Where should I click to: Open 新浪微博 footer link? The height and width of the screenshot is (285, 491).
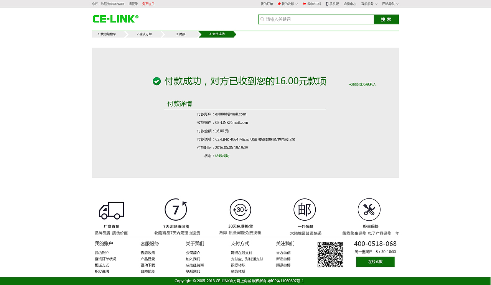(x=283, y=259)
